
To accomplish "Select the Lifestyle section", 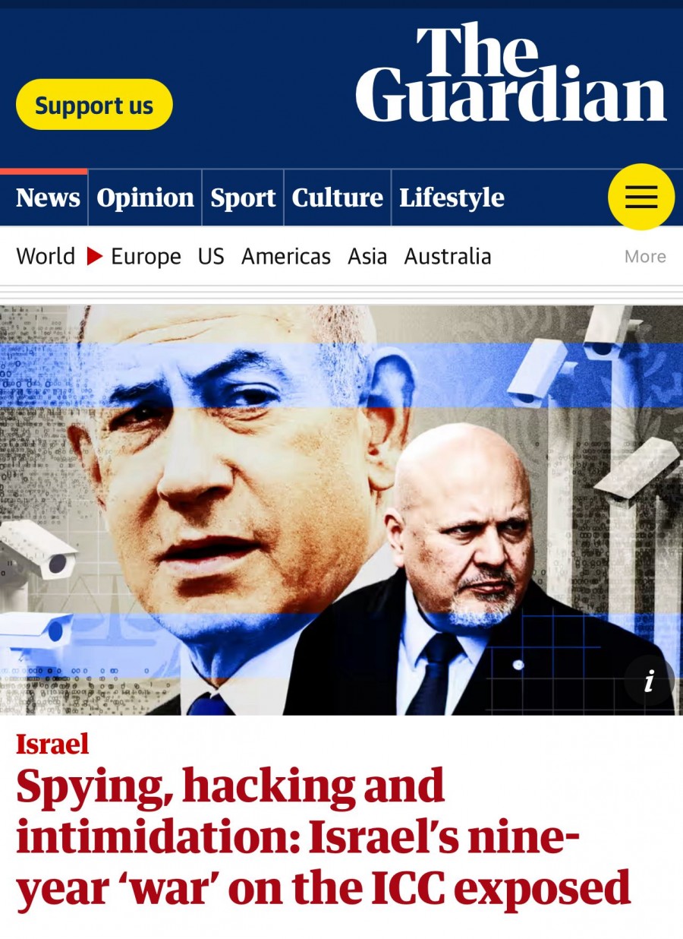I will pos(452,198).
